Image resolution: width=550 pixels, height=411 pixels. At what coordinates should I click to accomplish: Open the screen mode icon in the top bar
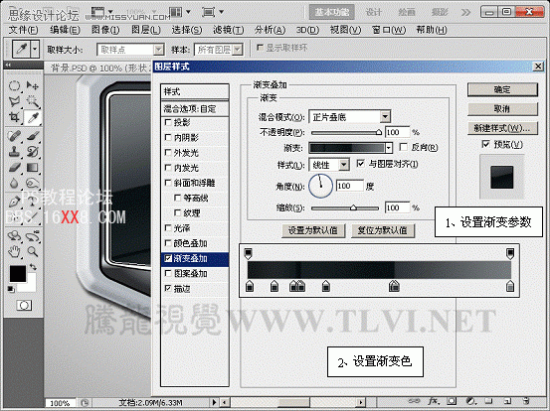208,12
